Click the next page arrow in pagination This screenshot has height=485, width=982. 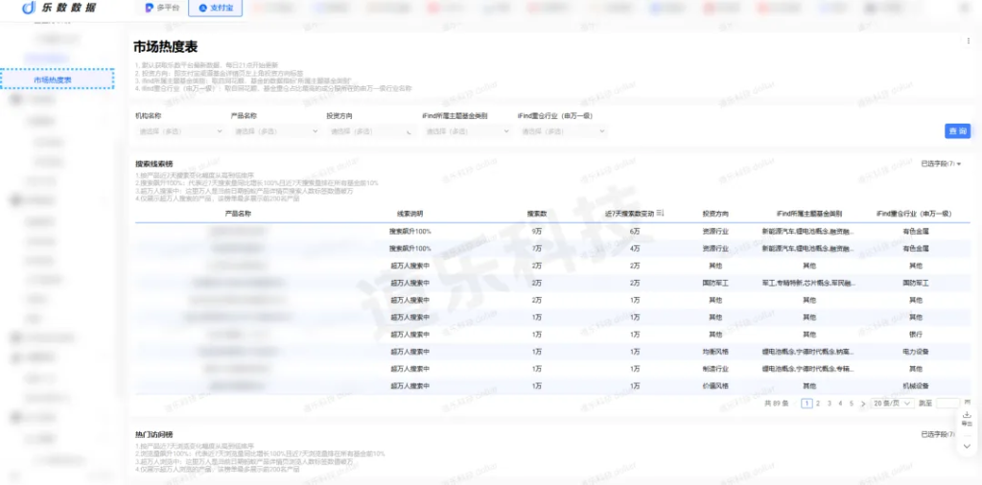tap(863, 404)
